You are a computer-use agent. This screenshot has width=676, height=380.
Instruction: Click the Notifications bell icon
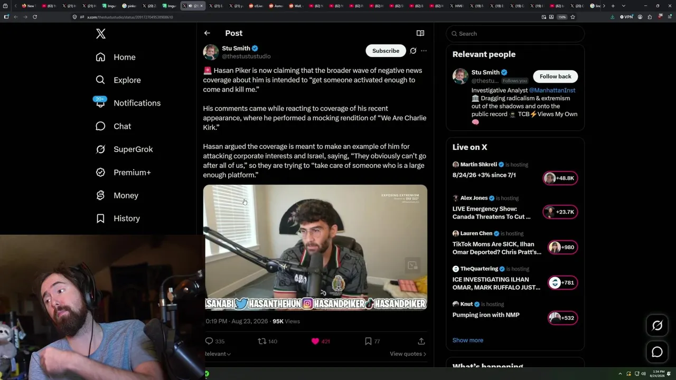click(x=100, y=103)
